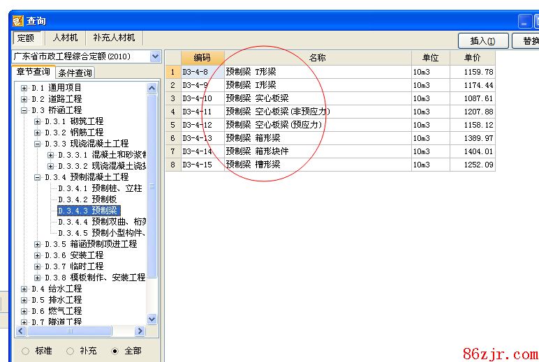
Task: Click the horizontal scrollbar's left arrow
Action: click(x=22, y=331)
